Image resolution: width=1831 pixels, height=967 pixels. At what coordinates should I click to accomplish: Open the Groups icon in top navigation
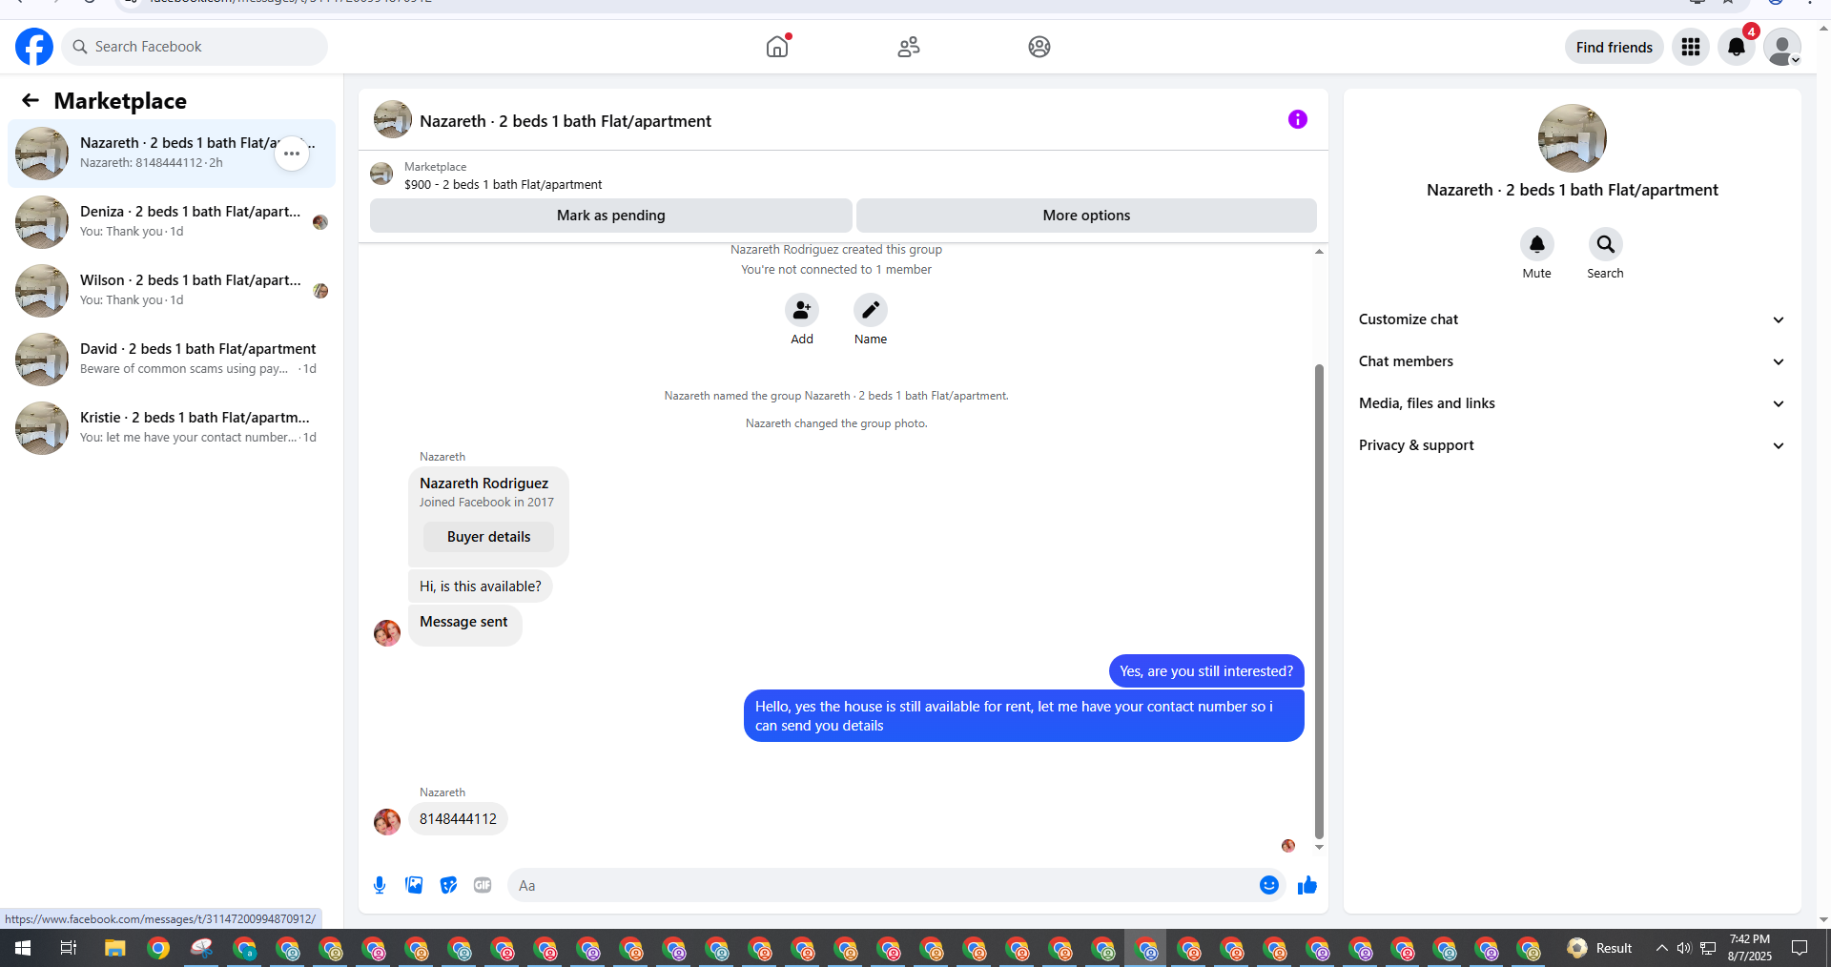1039,47
